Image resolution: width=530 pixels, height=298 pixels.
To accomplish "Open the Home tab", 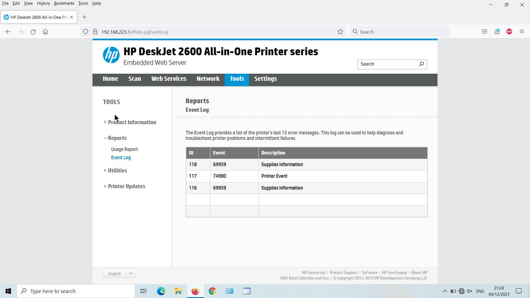I will point(111,79).
